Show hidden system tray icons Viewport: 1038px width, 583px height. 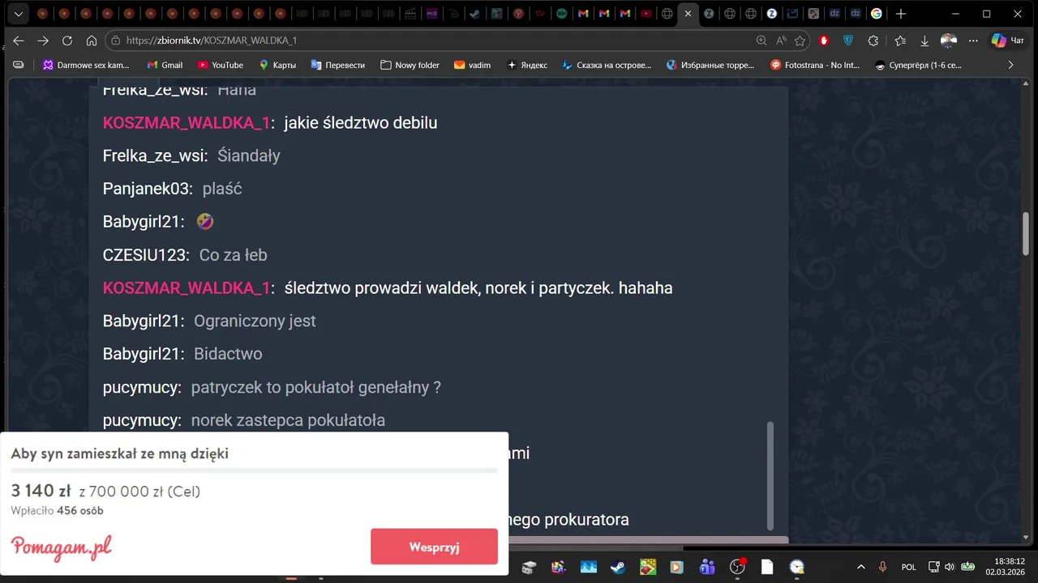click(861, 567)
